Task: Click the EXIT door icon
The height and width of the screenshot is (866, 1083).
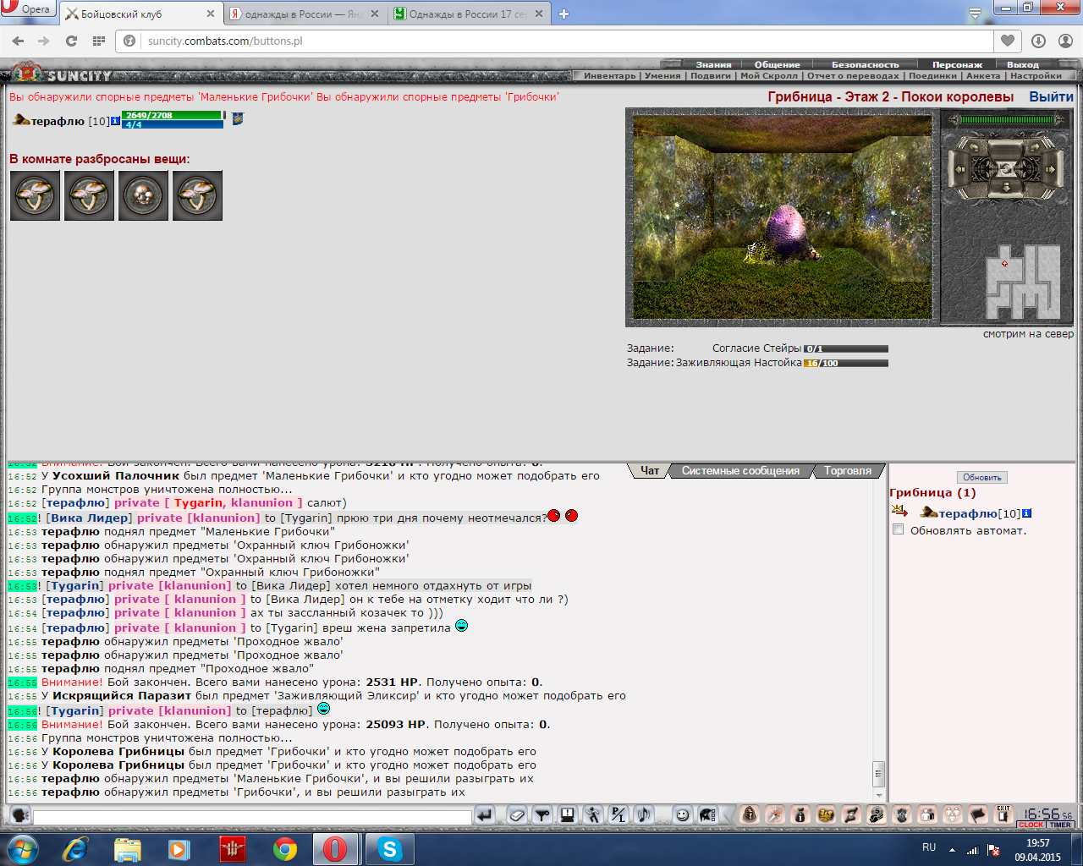Action: click(x=1003, y=815)
